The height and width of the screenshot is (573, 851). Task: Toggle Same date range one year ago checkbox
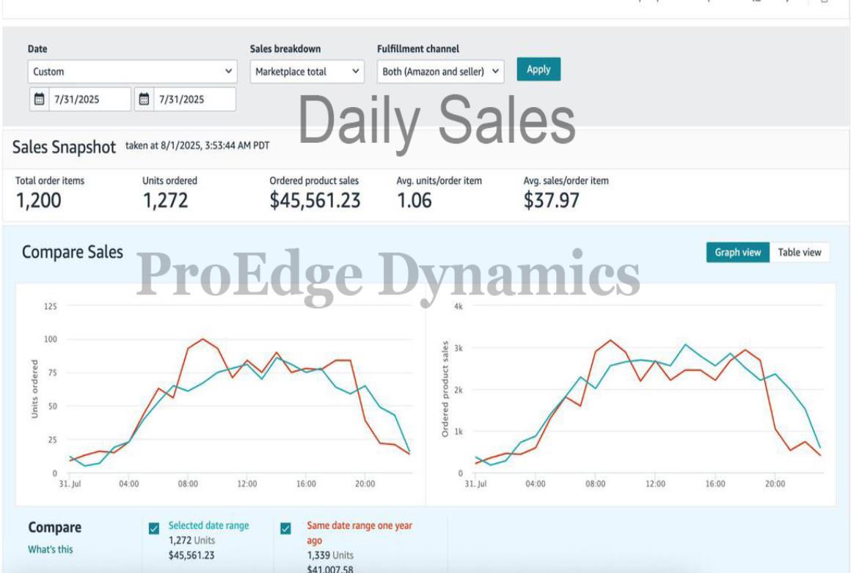coord(286,528)
